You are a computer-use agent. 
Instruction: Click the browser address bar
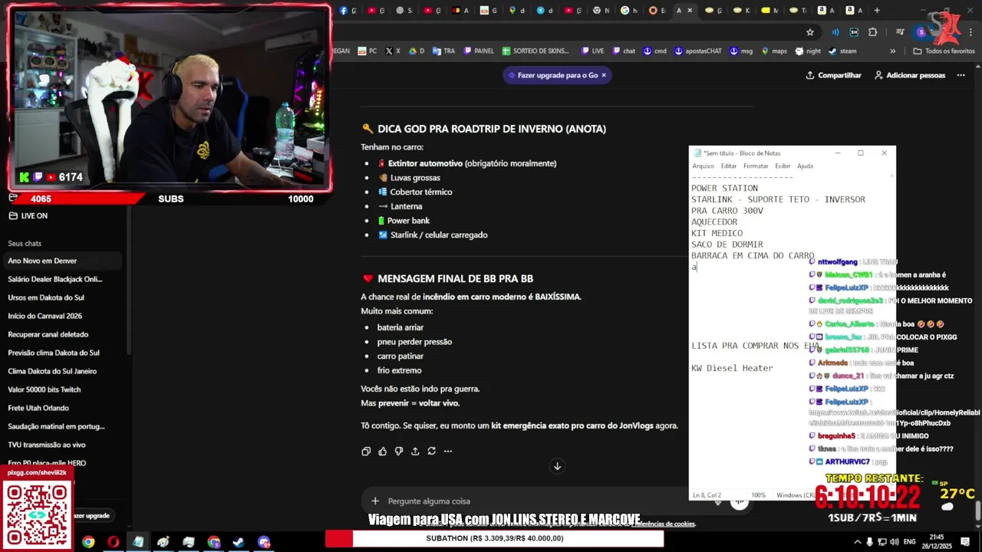tap(568, 32)
